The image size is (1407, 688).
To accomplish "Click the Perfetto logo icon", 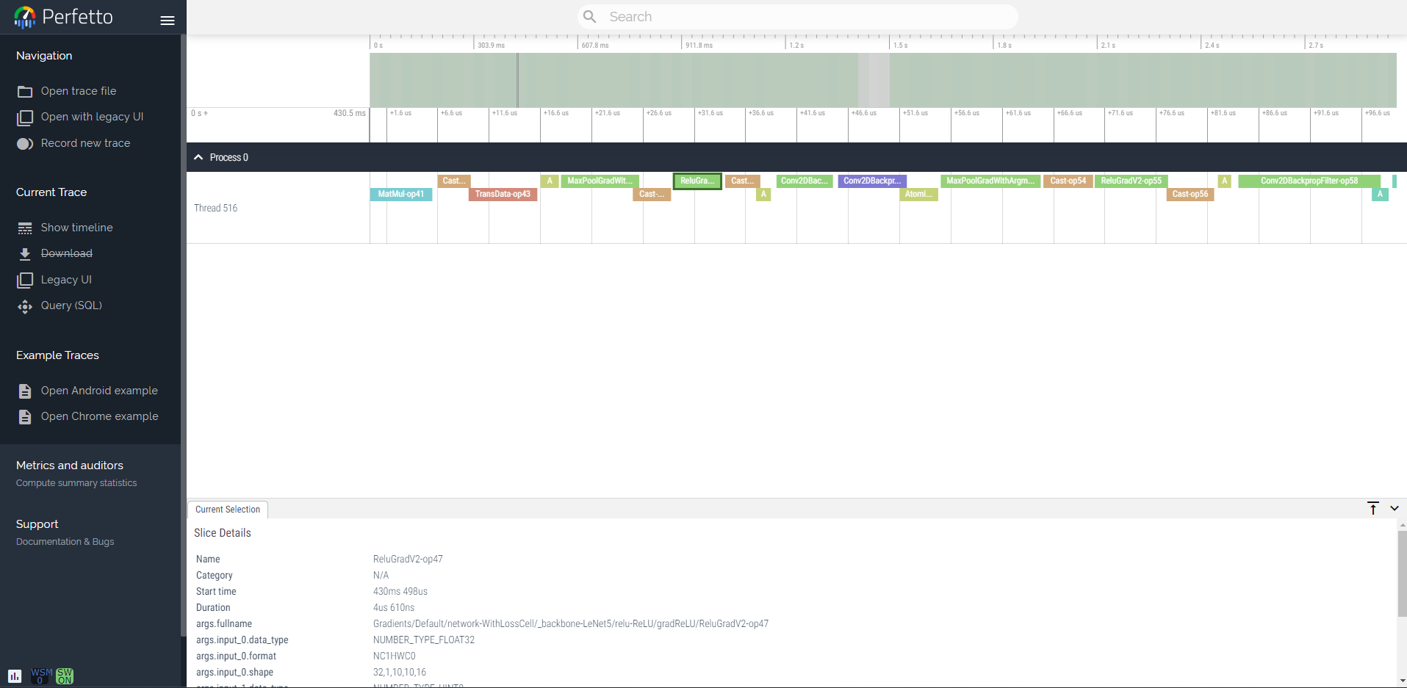I will point(24,17).
